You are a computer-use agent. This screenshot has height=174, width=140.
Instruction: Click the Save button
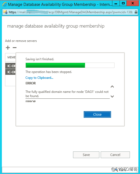coord(86,155)
